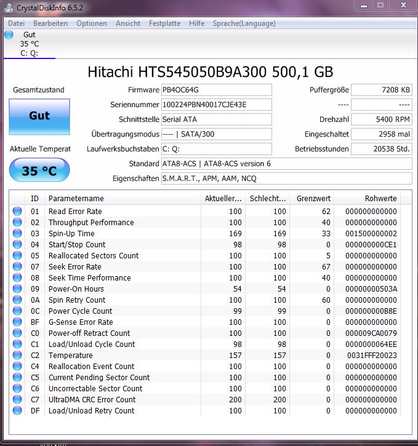Open the Sprache(Language) menu
The width and height of the screenshot is (418, 446).
click(x=244, y=23)
